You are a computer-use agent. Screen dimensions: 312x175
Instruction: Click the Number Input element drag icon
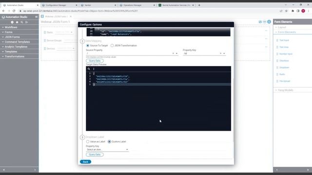[x=277, y=54]
